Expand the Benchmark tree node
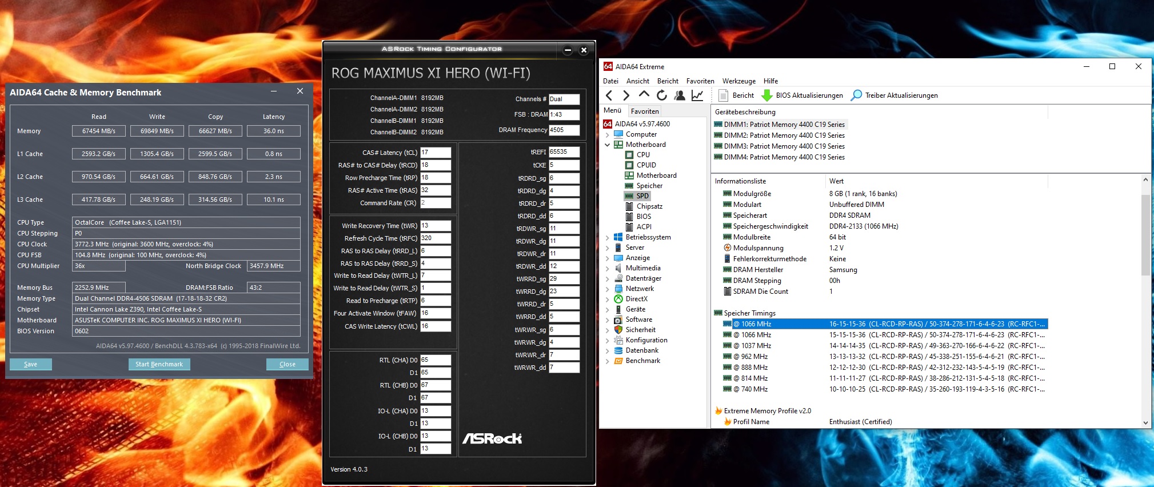This screenshot has width=1154, height=487. pos(607,361)
